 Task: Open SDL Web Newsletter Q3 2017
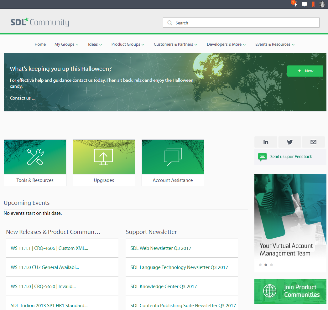tap(161, 248)
